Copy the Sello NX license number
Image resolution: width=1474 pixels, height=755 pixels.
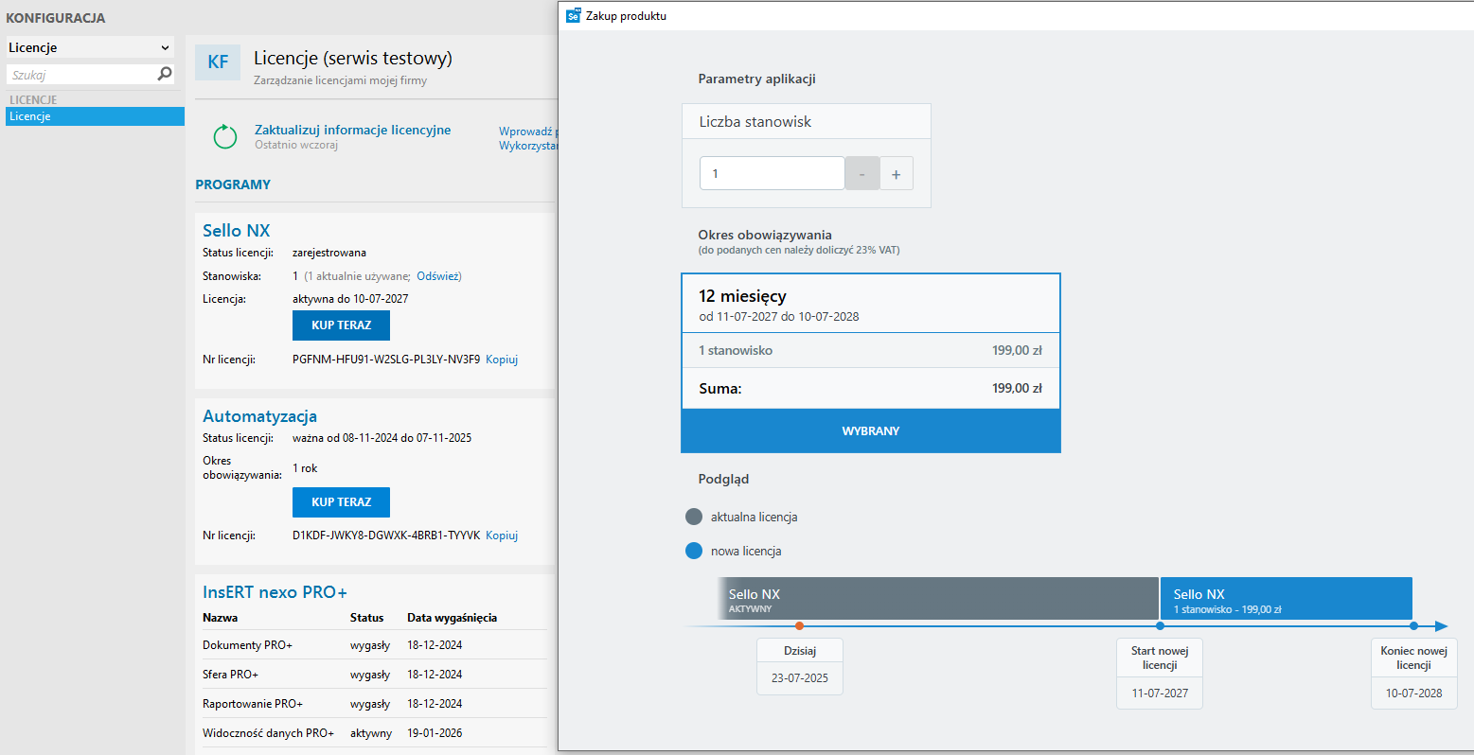pos(502,360)
